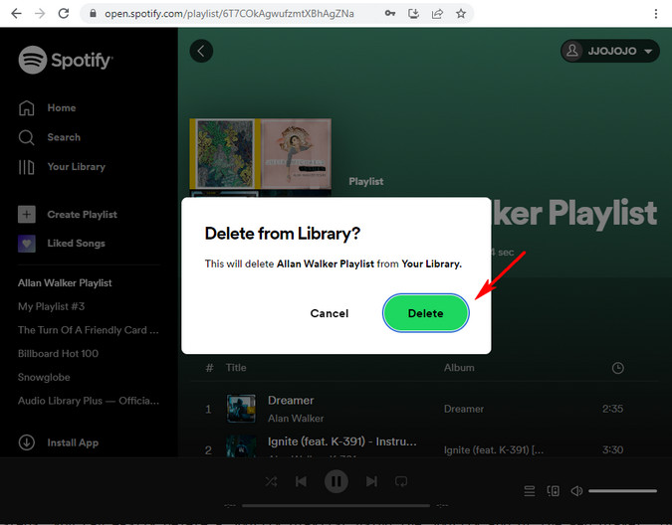Cancel the delete dialog

click(330, 313)
